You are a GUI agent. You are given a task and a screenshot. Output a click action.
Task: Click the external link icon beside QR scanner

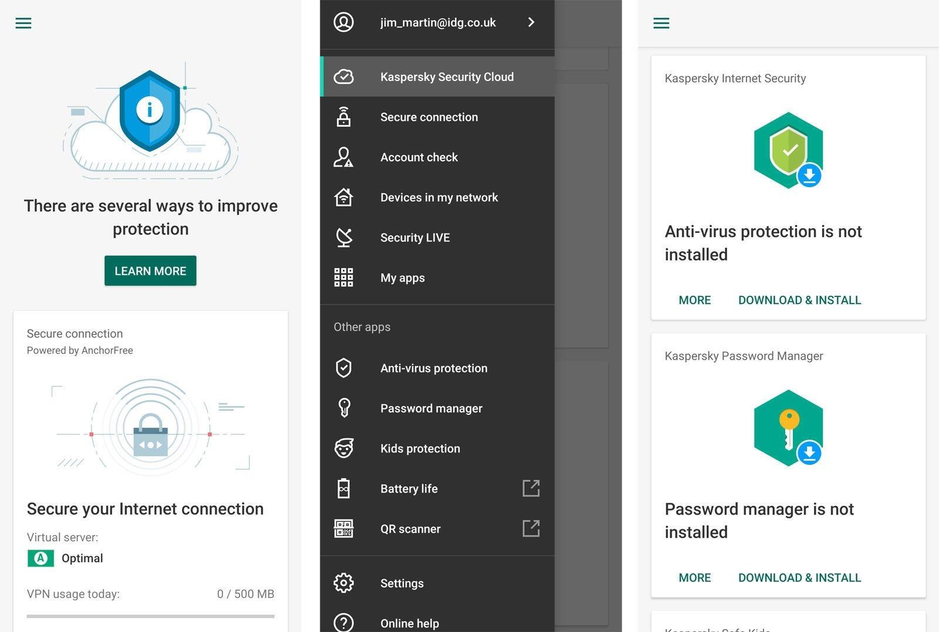(x=531, y=528)
